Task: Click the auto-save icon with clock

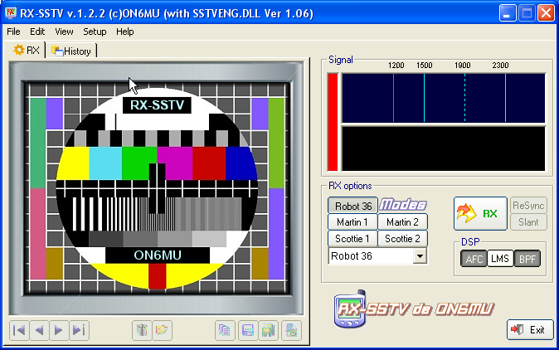Action: click(x=292, y=330)
